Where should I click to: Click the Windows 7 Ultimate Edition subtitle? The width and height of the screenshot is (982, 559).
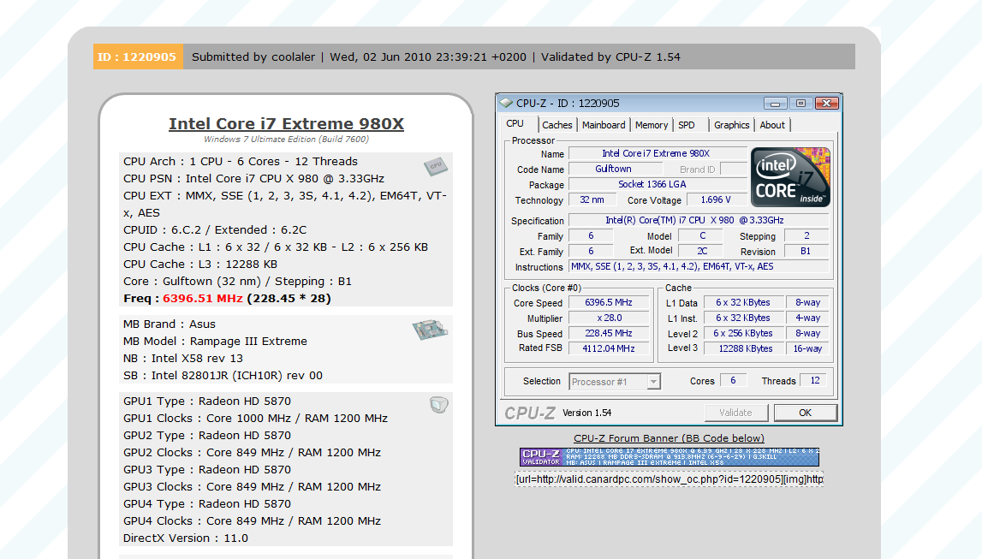pyautogui.click(x=286, y=140)
